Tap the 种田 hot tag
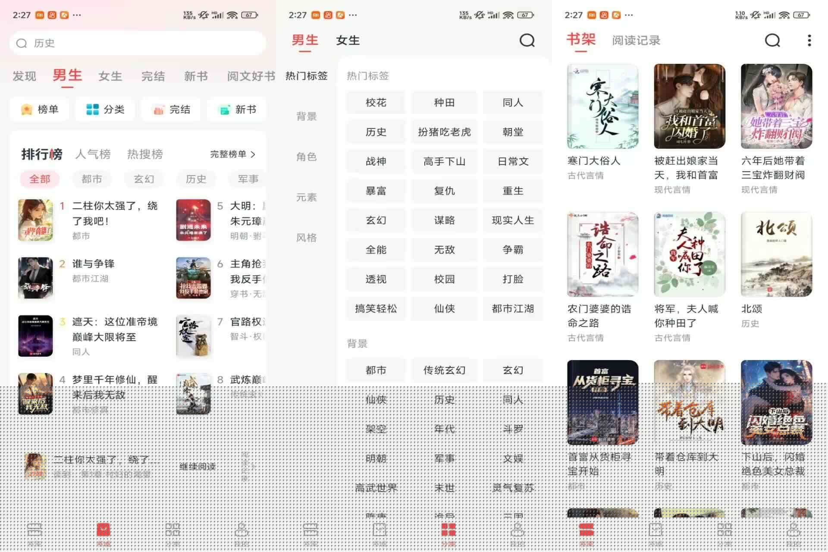 pyautogui.click(x=444, y=103)
